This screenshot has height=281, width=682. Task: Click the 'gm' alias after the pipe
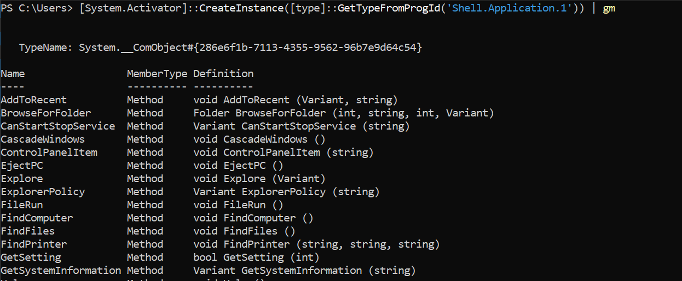click(x=609, y=9)
